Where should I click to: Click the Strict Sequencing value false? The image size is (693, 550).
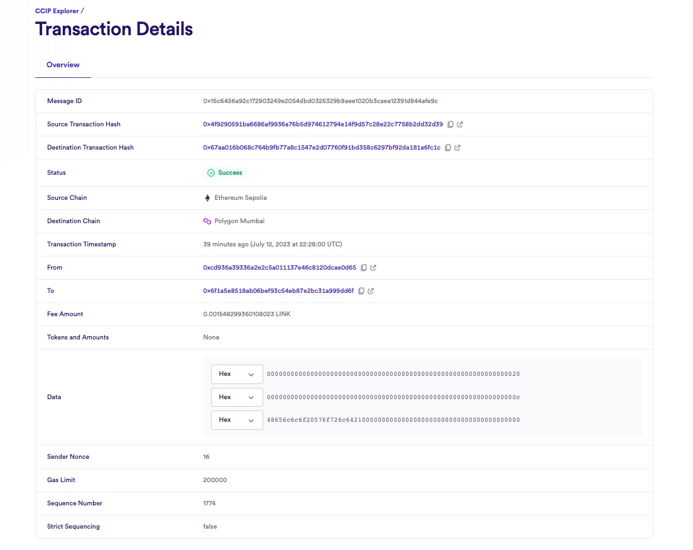point(210,527)
